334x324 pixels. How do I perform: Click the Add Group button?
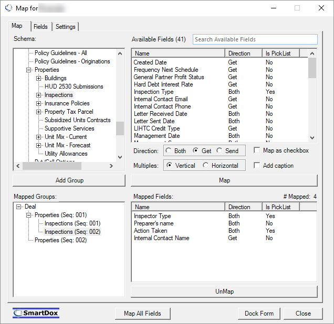point(69,180)
